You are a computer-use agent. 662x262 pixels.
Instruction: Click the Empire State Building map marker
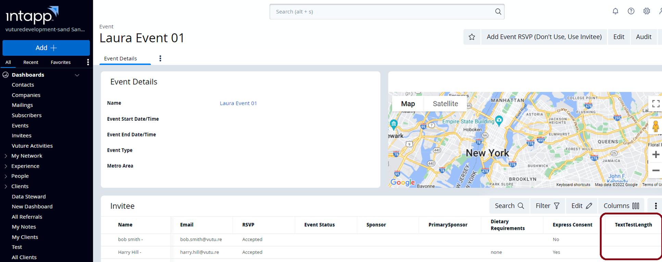(x=499, y=120)
